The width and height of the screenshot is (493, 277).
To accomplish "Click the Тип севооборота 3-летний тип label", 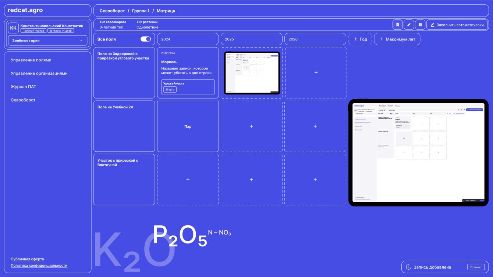I will tap(113, 25).
